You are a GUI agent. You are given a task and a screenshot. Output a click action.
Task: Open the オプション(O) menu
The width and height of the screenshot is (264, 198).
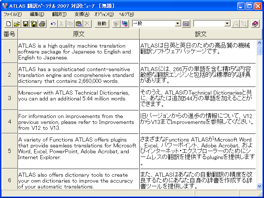[104, 14]
